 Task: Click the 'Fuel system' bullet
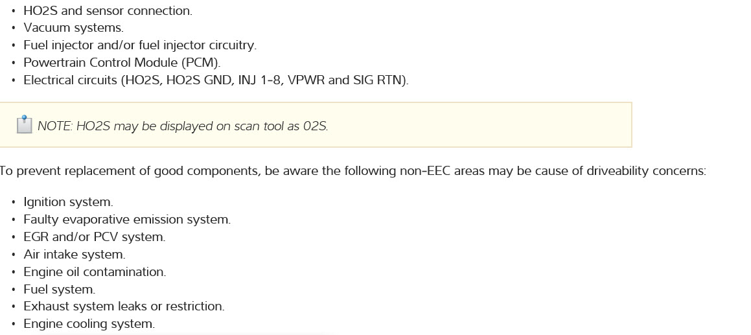click(x=59, y=290)
